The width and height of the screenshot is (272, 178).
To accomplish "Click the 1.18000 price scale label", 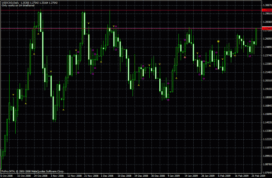I will (267, 97).
